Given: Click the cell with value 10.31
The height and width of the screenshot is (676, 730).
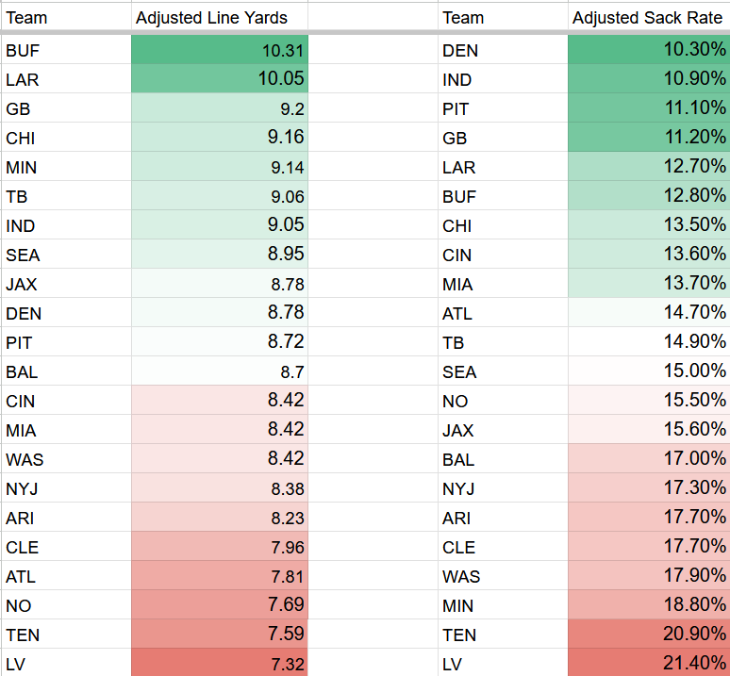Looking at the screenshot, I should [x=220, y=51].
